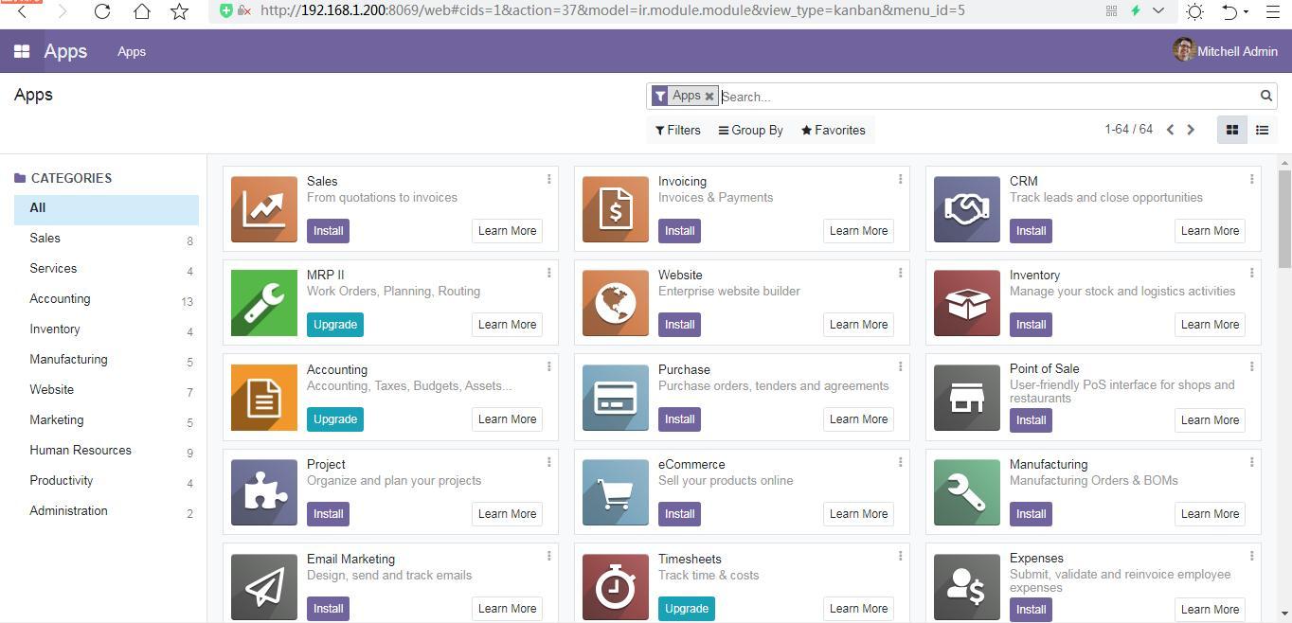Switch to kanban view
Screen dimensions: 1292x623
(x=1231, y=130)
